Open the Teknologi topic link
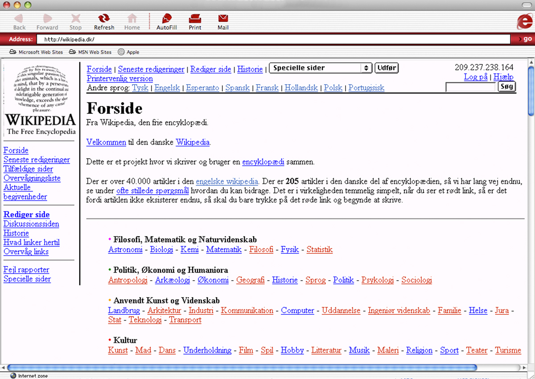Viewport: 535px width, 379px height. coord(145,320)
